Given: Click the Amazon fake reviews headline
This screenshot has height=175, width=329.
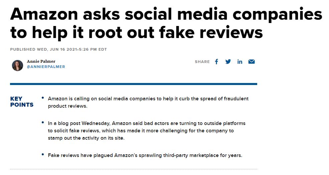Looking at the screenshot, I should tap(166, 23).
